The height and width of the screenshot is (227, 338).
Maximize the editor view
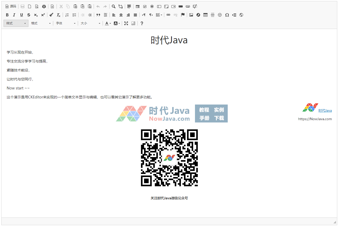coord(126,23)
